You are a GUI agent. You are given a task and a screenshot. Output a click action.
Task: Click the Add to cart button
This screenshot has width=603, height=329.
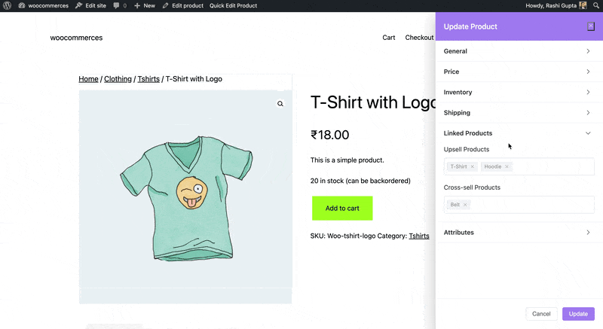[342, 208]
